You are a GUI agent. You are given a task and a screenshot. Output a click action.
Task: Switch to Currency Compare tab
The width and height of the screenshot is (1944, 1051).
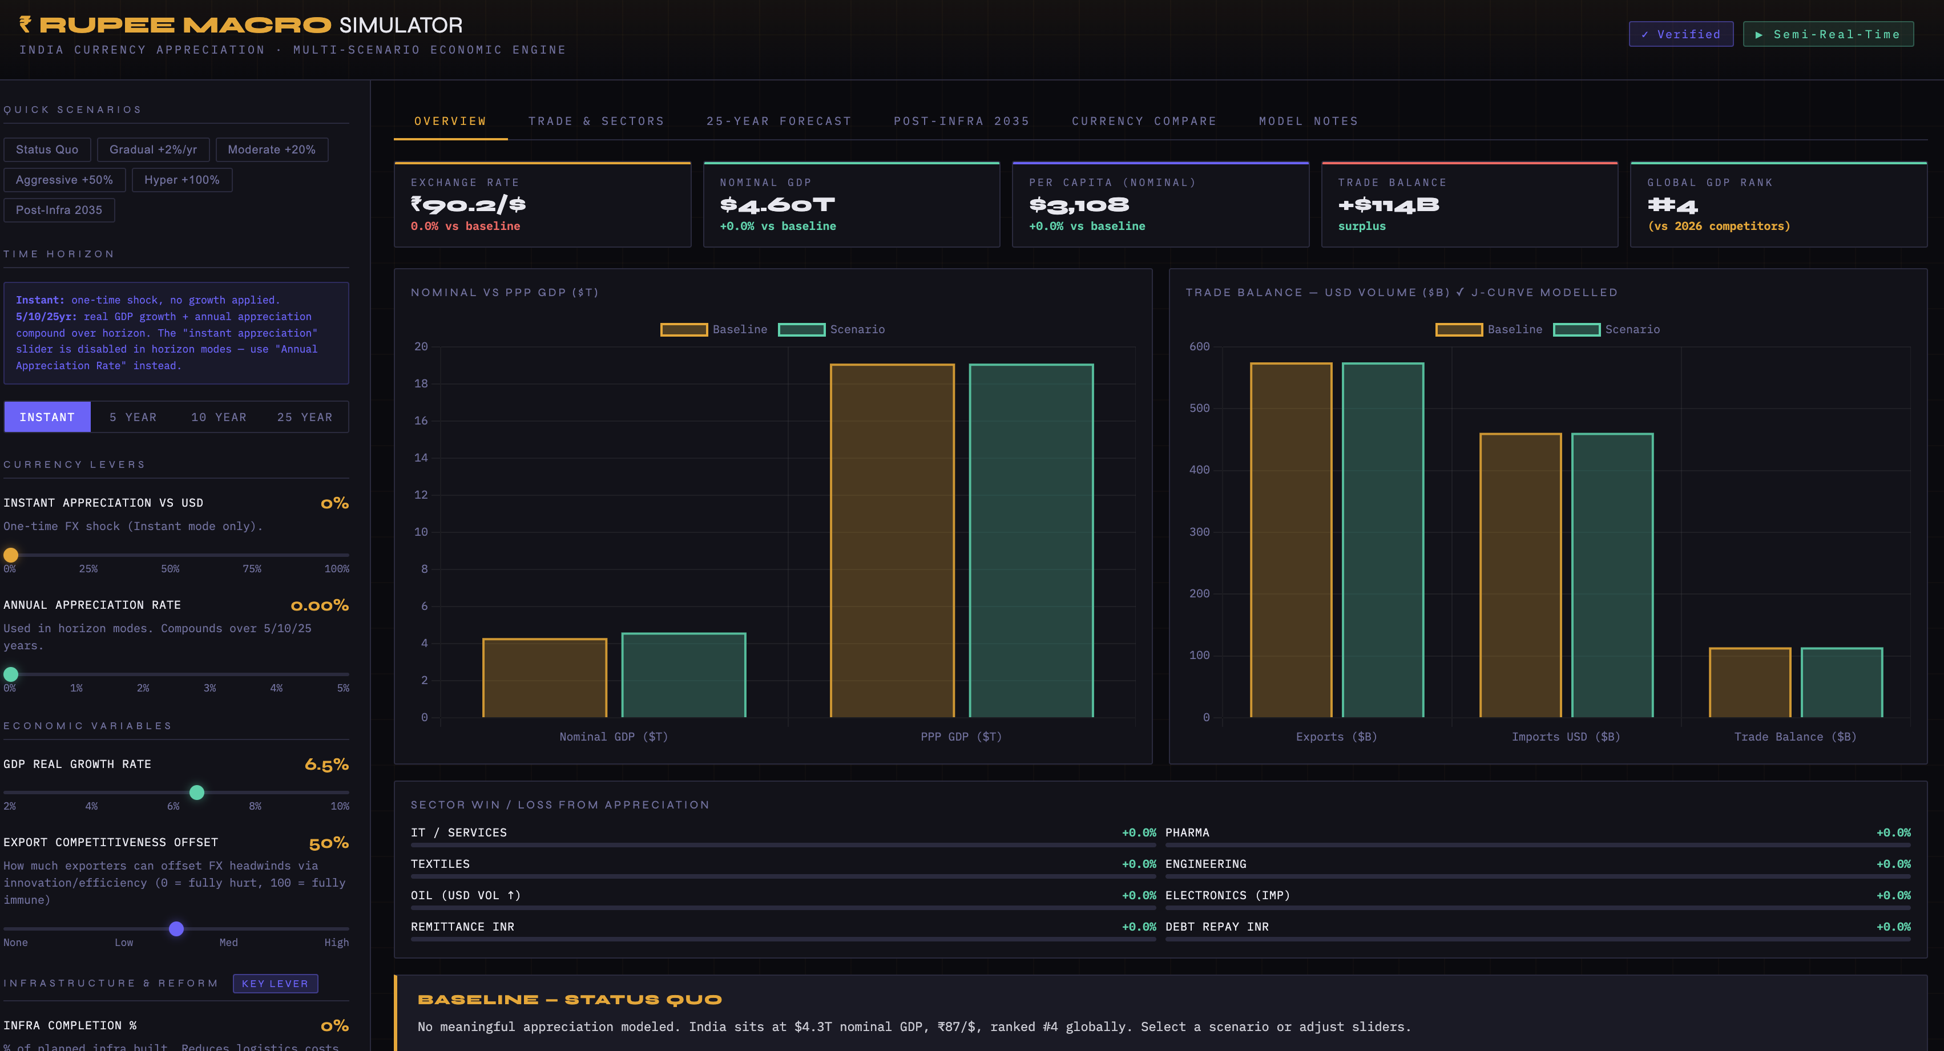point(1144,121)
